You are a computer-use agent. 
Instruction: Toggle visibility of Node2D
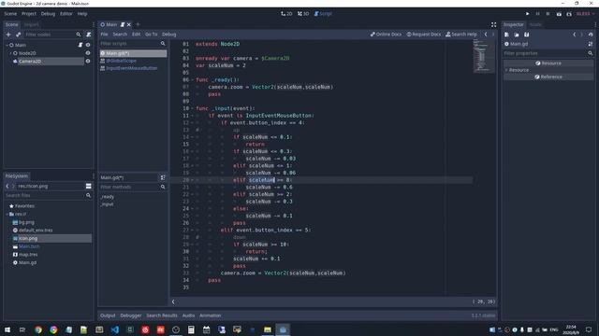tap(88, 53)
